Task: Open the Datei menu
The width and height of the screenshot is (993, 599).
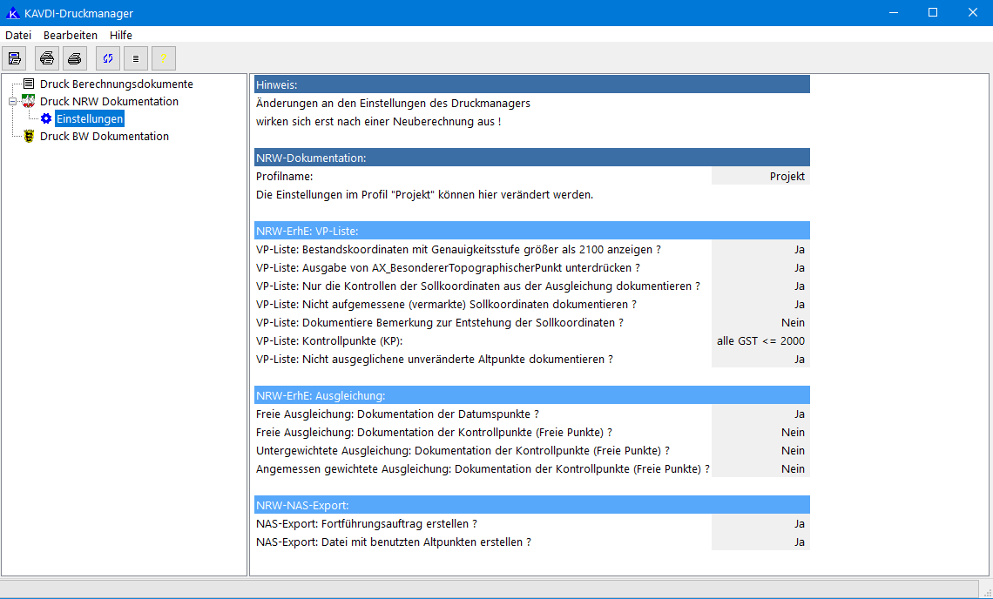Action: [x=18, y=35]
